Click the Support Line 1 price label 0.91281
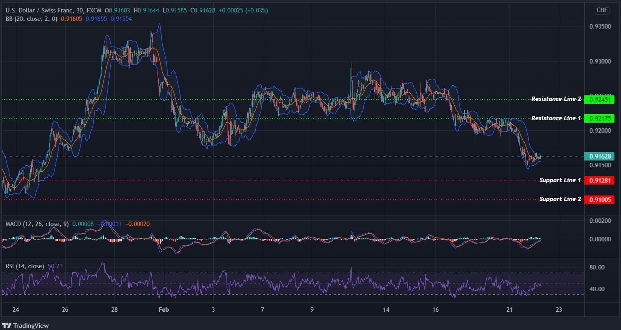Image resolution: width=621 pixels, height=330 pixels. (600, 180)
